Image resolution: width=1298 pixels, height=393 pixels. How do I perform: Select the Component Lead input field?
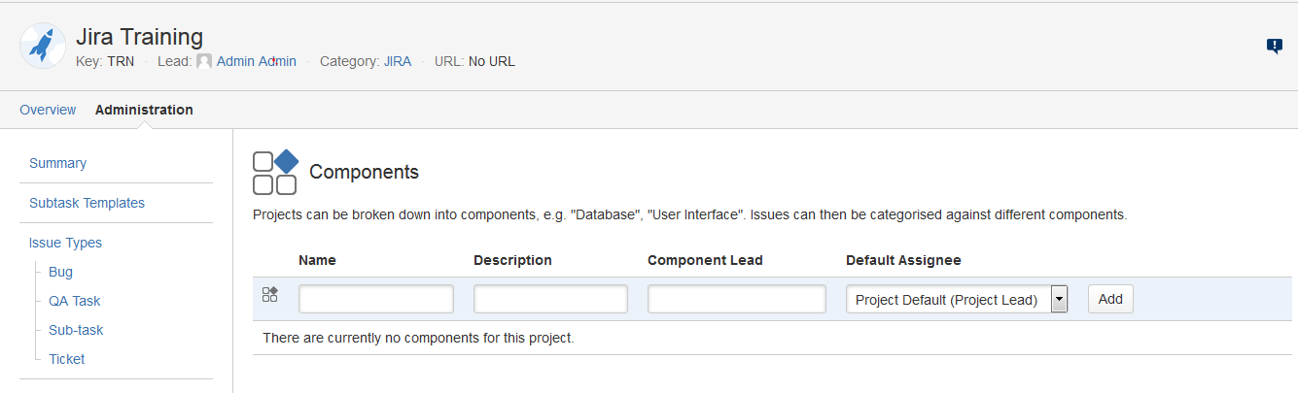click(x=737, y=299)
